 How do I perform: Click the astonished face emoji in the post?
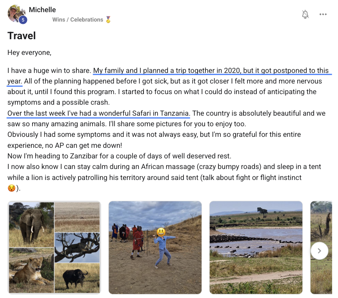pyautogui.click(x=12, y=188)
